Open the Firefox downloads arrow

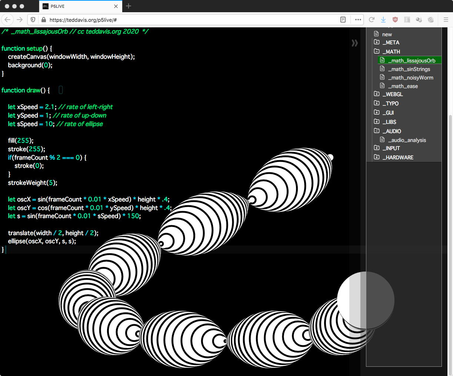[x=383, y=20]
